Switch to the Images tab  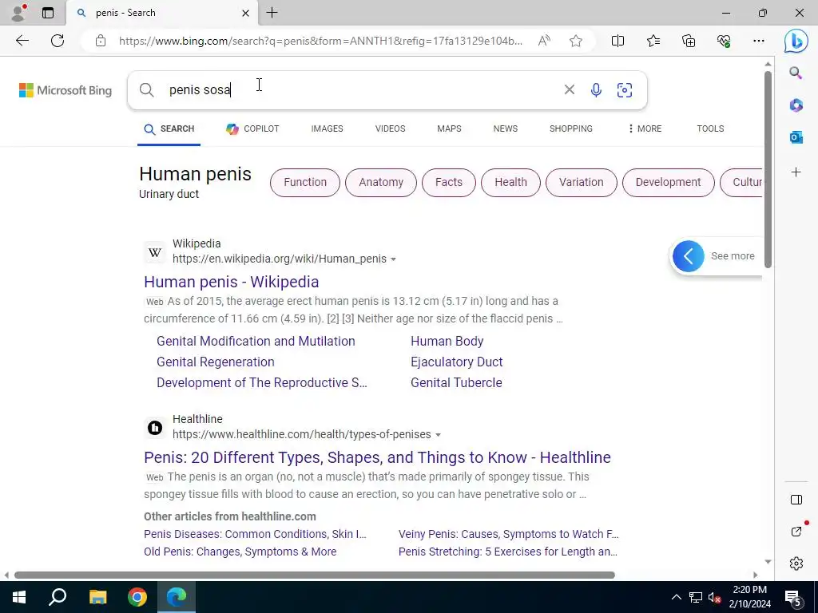click(327, 129)
